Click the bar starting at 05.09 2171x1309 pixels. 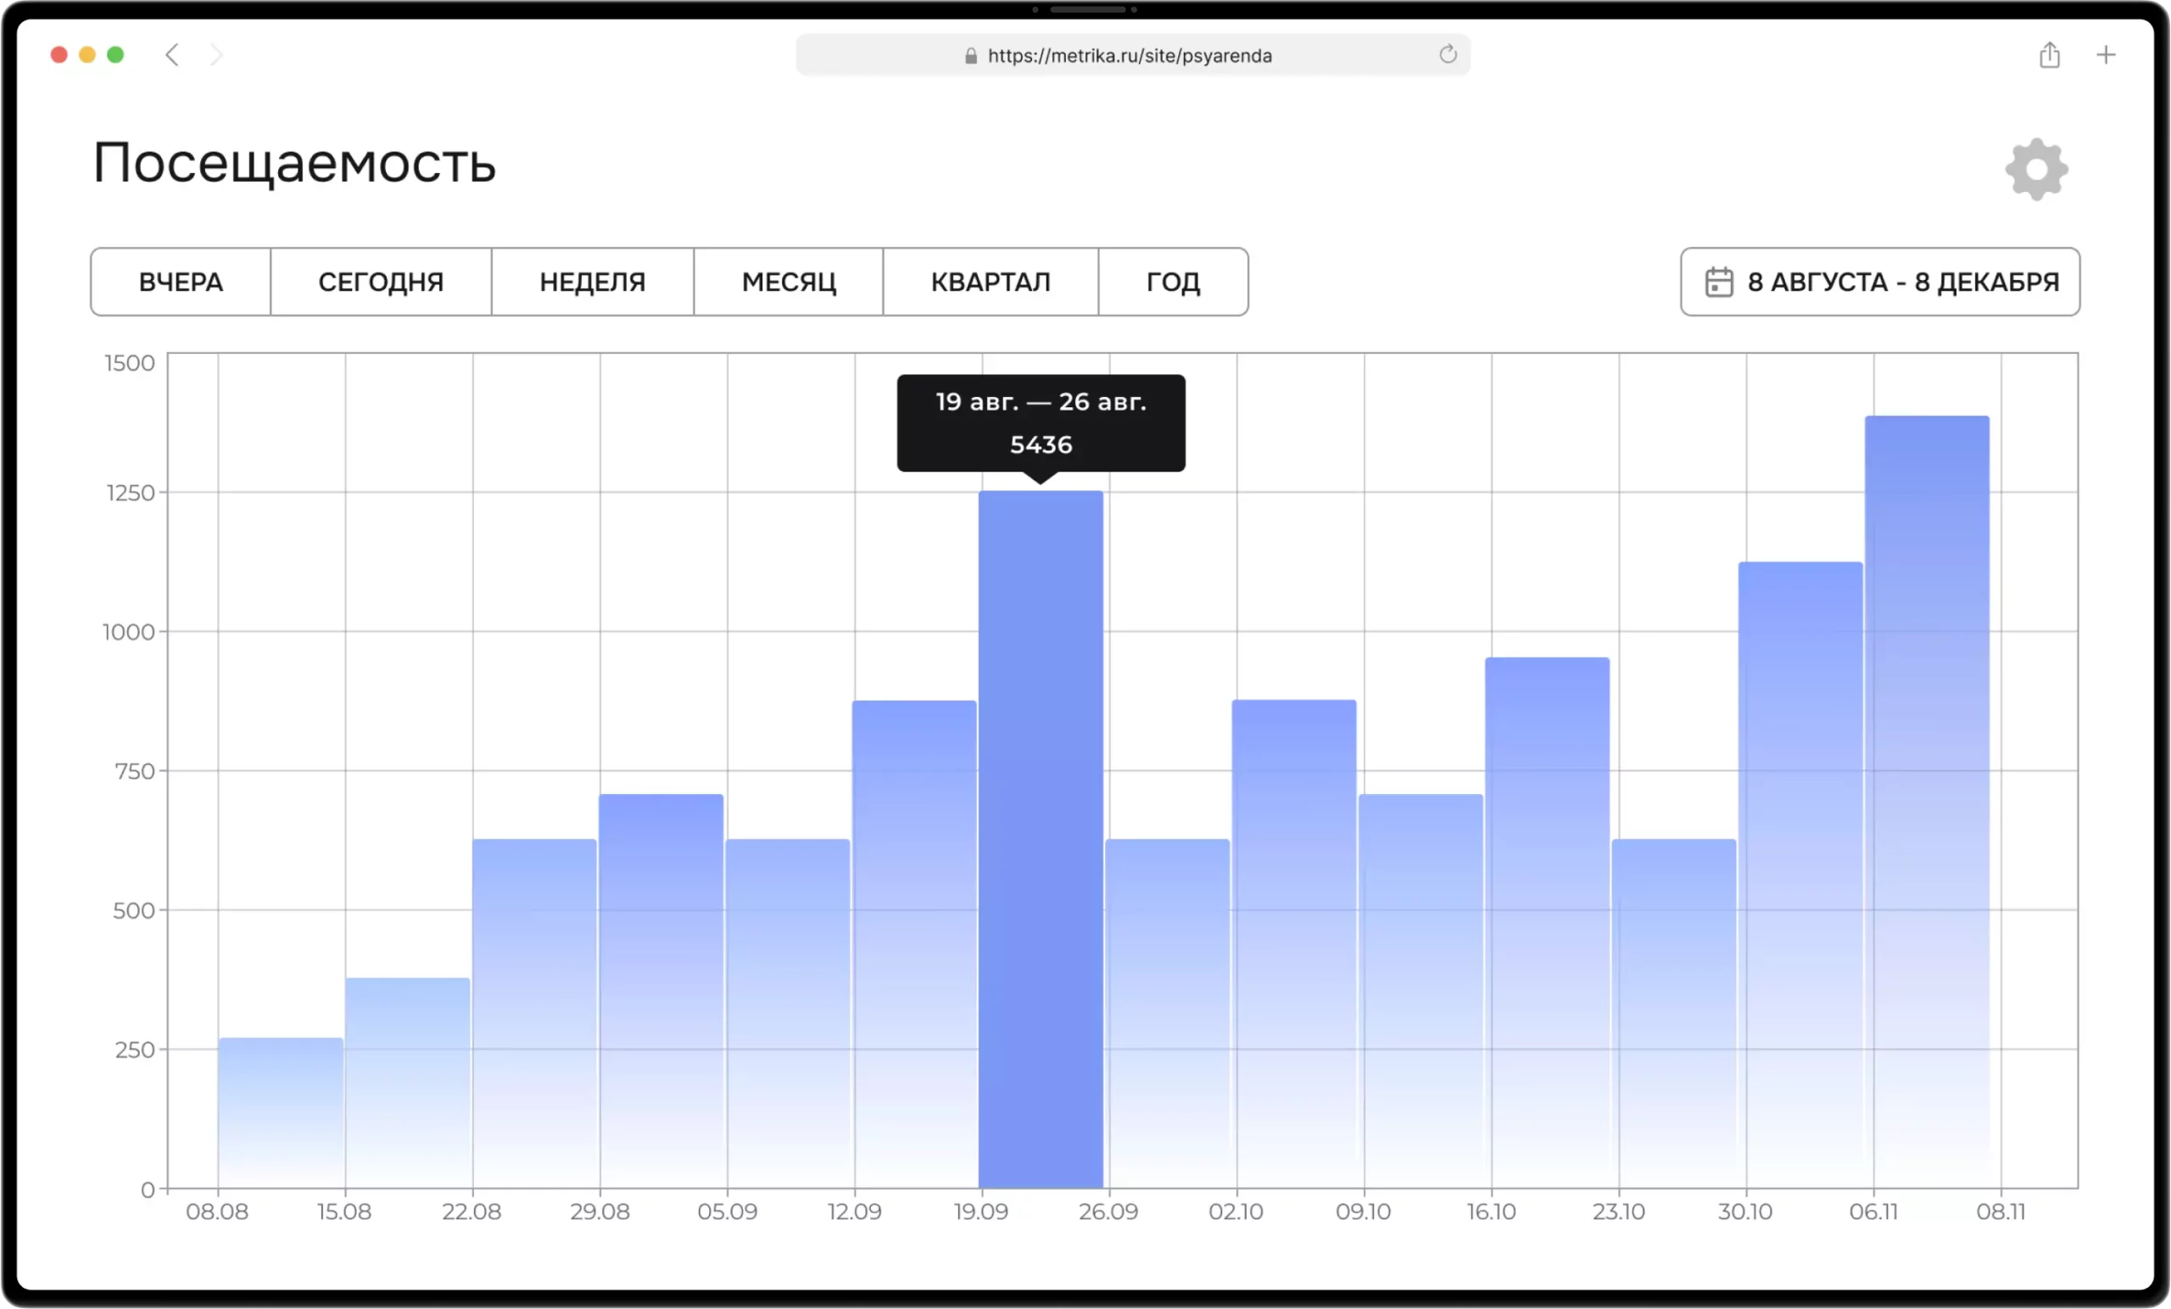(788, 1014)
